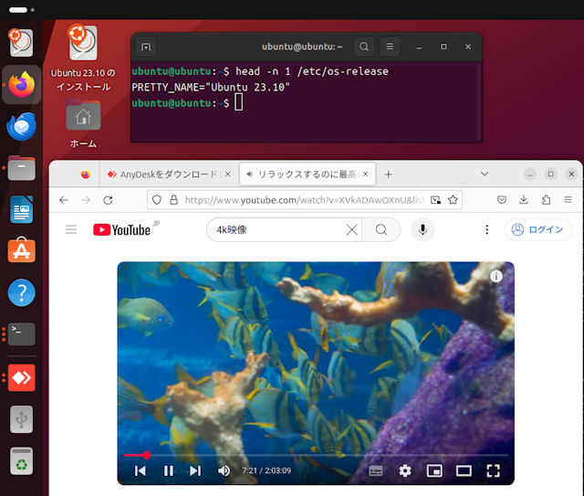Start voice search with the microphone

click(x=422, y=229)
